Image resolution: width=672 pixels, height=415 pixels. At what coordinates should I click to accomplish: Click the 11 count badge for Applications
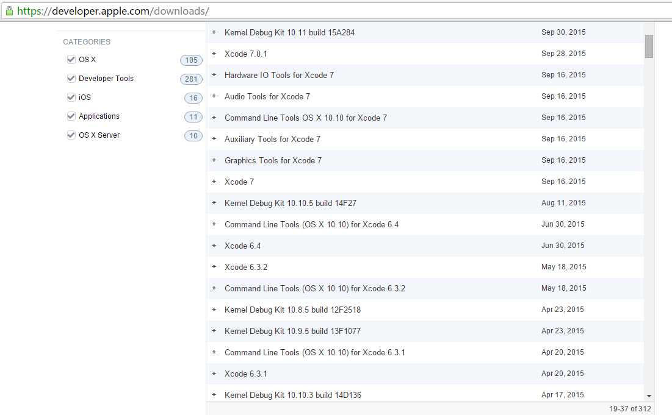(x=193, y=117)
